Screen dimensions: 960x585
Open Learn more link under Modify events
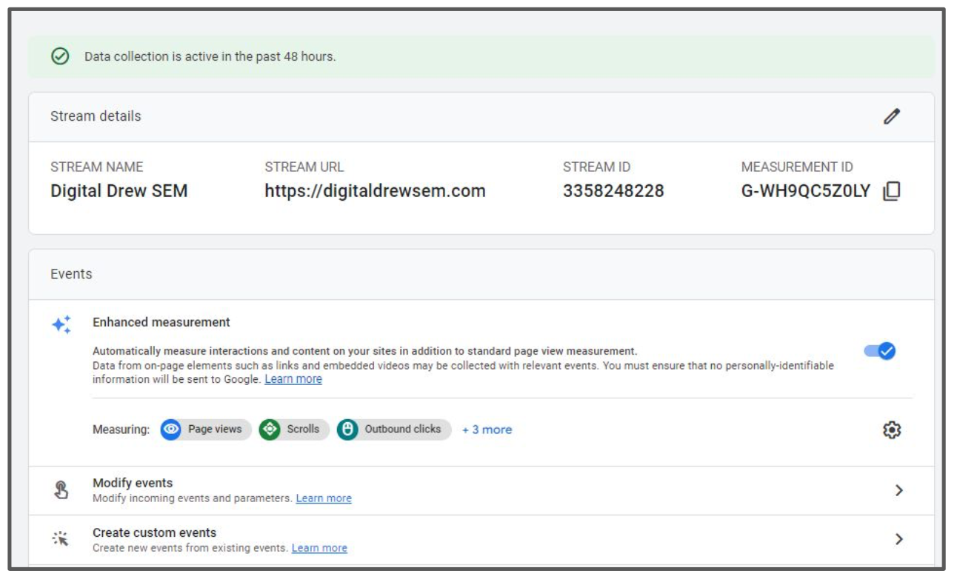point(324,498)
